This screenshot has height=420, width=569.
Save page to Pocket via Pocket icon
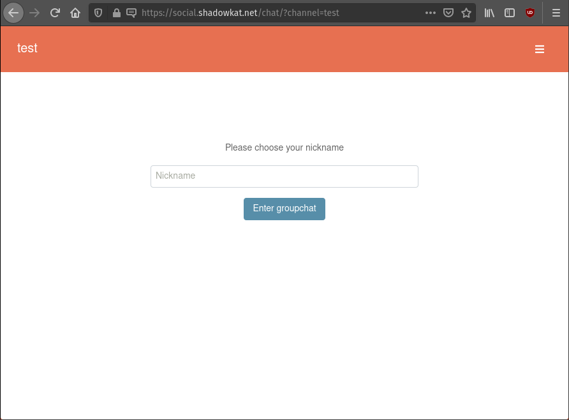[x=448, y=13]
